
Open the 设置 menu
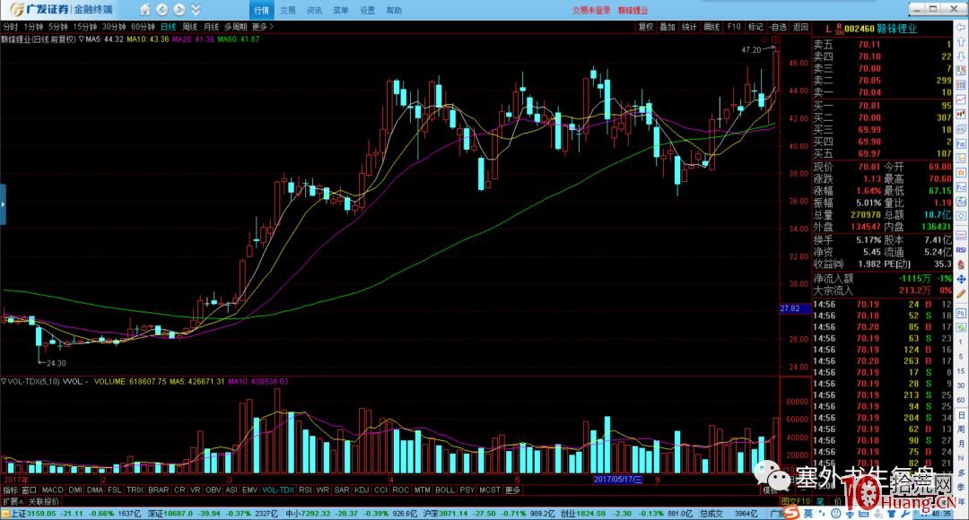(367, 11)
